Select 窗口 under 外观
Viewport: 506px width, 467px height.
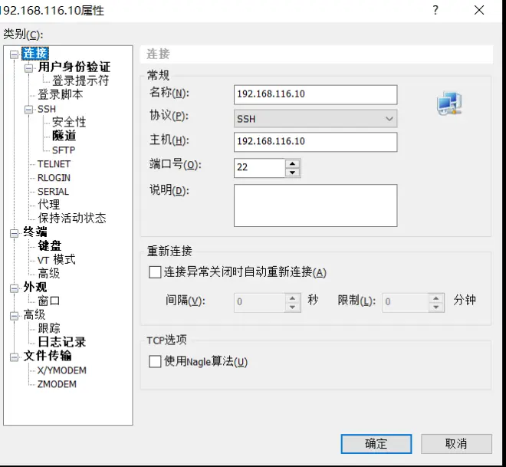click(x=49, y=301)
